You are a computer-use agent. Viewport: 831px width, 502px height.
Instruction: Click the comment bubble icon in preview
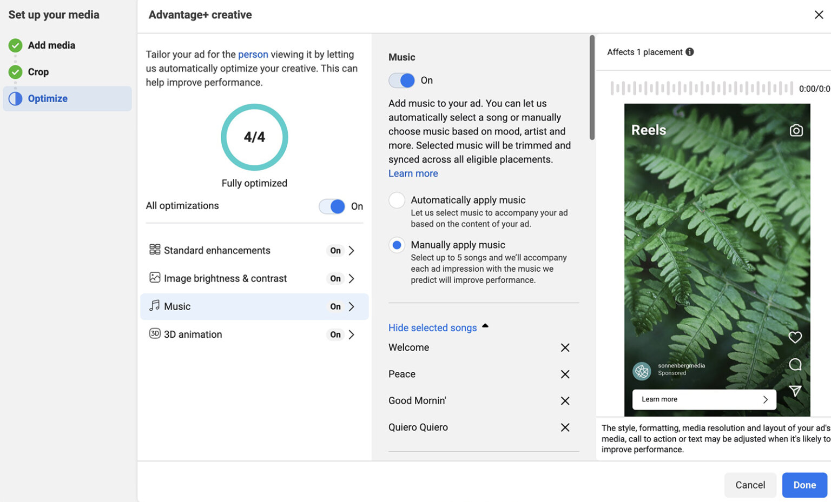coord(795,364)
